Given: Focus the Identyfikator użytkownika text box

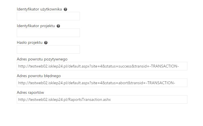Looking at the screenshot, I should click(x=48, y=16).
